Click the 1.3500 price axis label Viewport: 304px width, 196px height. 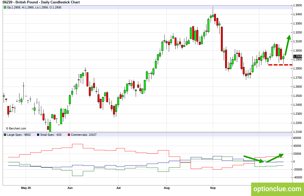click(x=298, y=6)
